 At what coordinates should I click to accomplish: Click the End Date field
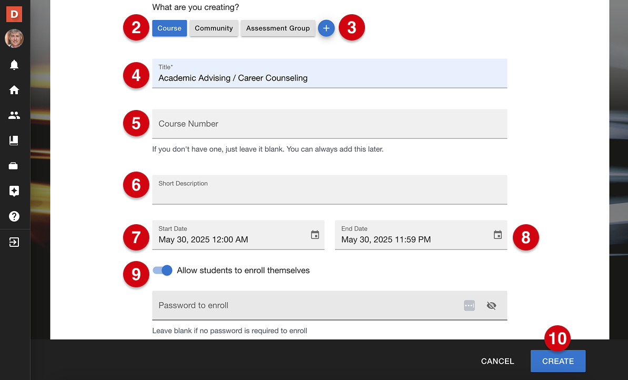pyautogui.click(x=421, y=235)
